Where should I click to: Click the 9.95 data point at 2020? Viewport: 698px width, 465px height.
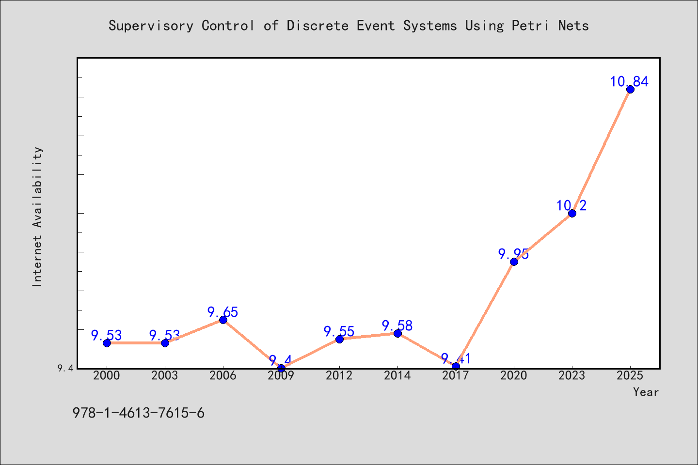[x=514, y=262]
